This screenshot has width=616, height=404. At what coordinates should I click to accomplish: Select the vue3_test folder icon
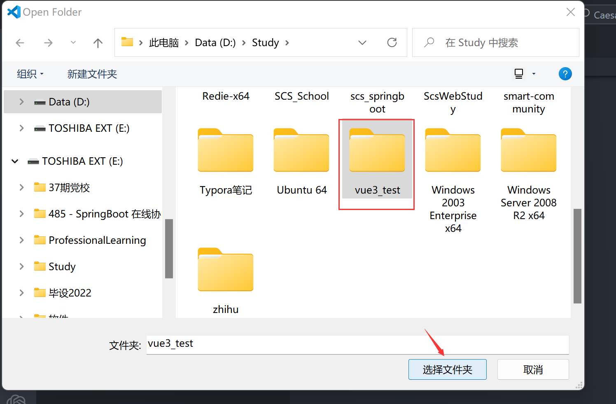tap(377, 150)
